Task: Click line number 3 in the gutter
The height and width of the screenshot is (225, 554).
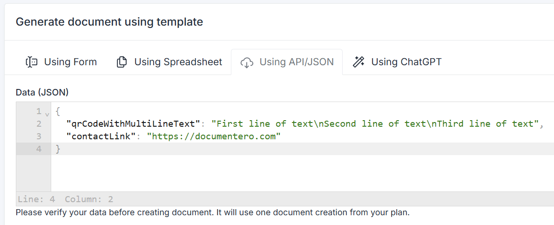Action: (x=39, y=136)
